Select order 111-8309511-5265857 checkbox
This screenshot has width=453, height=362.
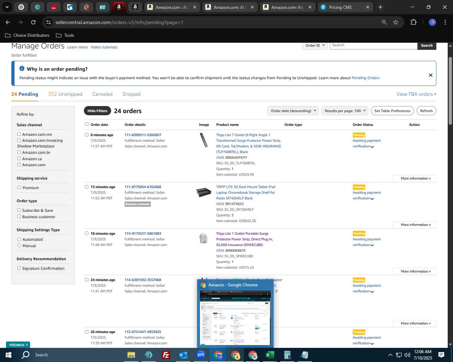tap(87, 135)
